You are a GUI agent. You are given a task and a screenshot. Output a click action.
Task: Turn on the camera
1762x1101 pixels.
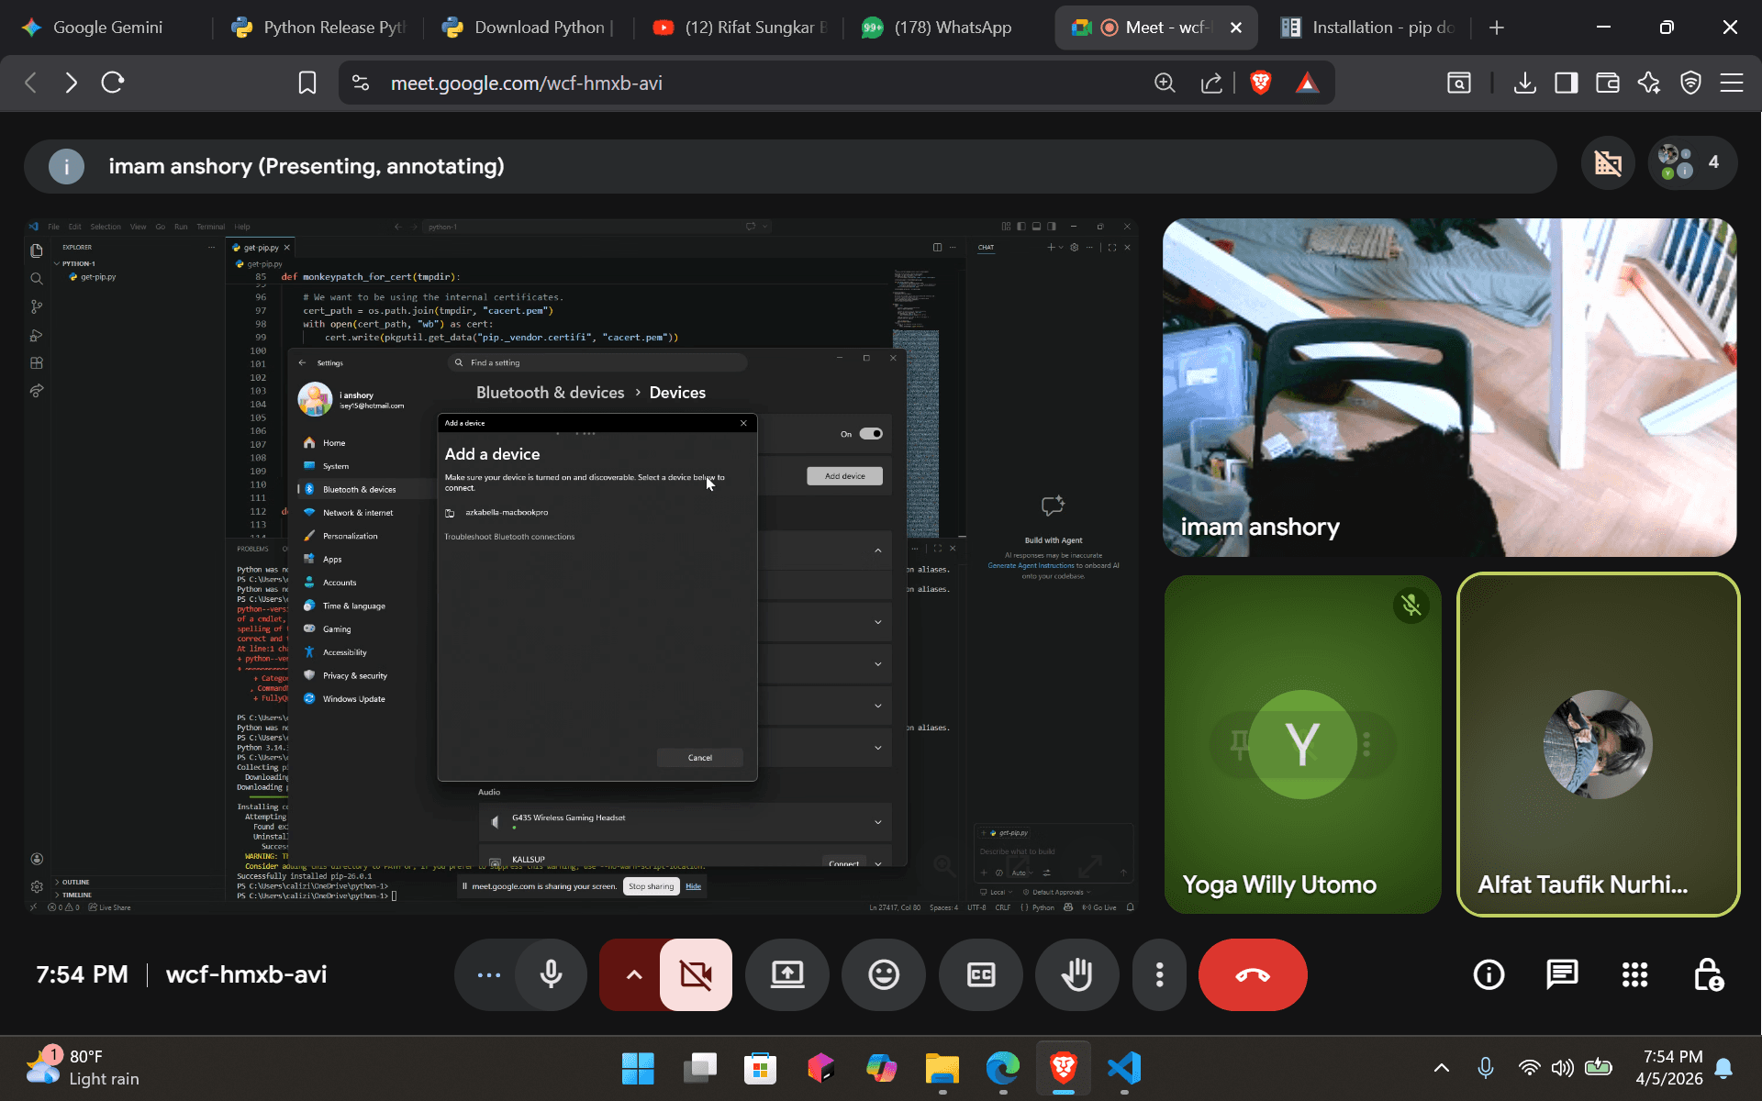(696, 974)
